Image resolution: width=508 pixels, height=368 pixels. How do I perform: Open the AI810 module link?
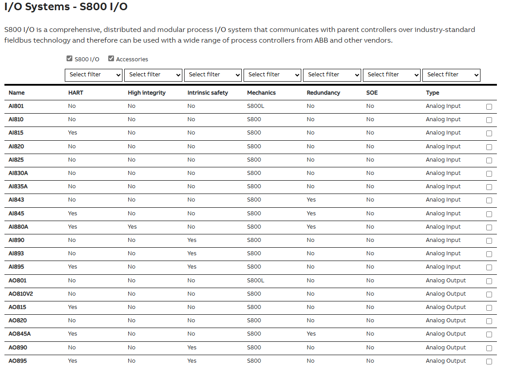pos(16,119)
